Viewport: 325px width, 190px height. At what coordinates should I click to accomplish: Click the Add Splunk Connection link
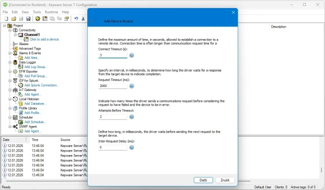coord(42,85)
